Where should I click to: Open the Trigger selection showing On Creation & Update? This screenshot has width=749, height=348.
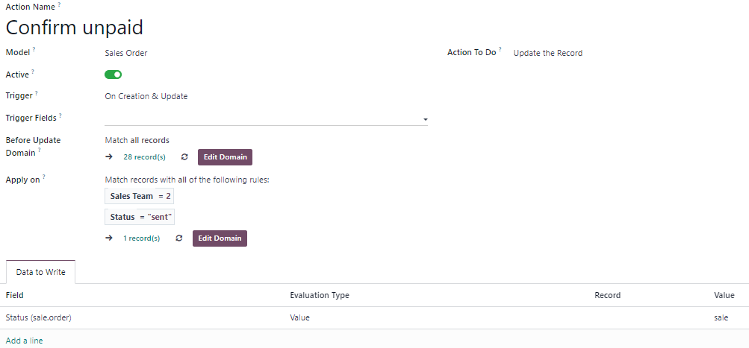[x=146, y=96]
